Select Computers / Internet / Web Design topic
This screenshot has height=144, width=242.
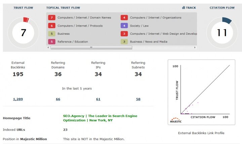(163, 34)
